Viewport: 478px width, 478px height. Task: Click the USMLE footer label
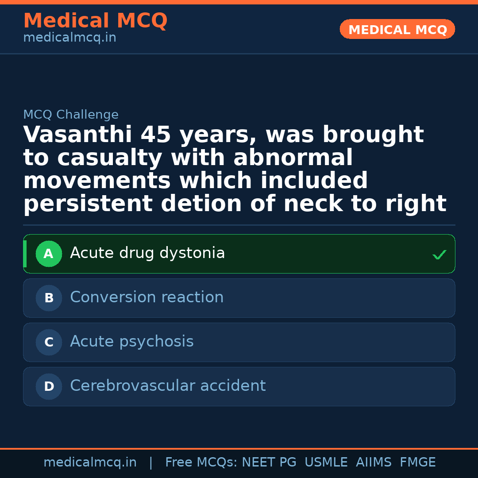tap(326, 462)
